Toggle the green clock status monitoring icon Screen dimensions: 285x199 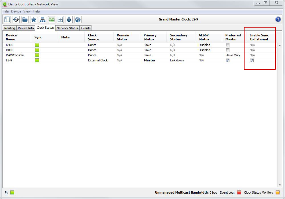(x=51, y=20)
